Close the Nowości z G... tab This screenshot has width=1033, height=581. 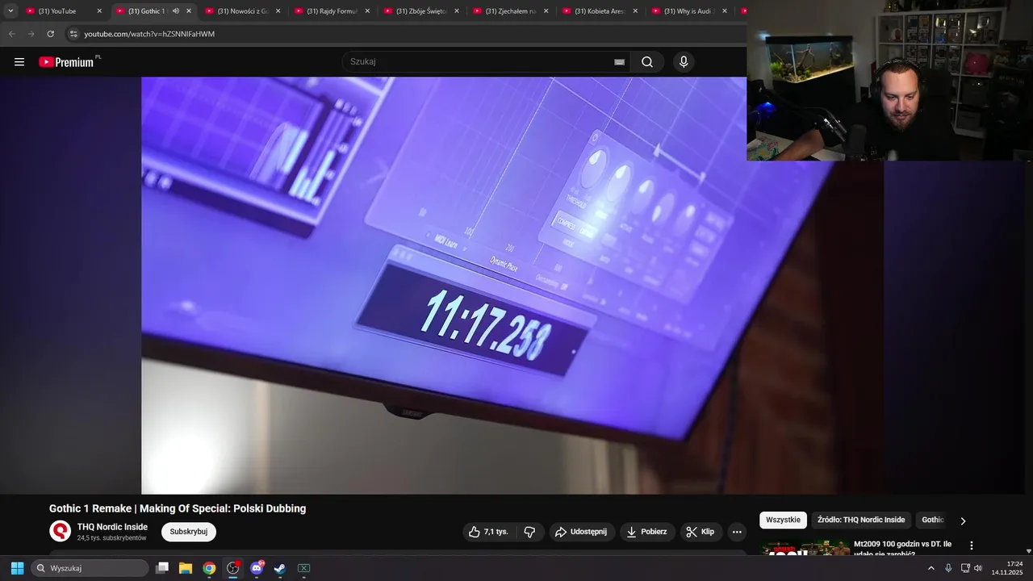point(278,11)
